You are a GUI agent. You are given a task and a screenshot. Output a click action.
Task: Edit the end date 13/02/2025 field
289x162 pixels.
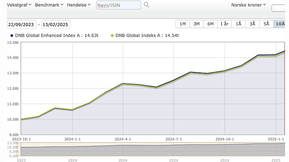click(x=56, y=25)
